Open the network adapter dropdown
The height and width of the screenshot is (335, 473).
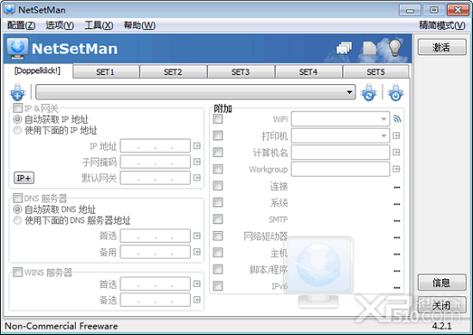195,92
